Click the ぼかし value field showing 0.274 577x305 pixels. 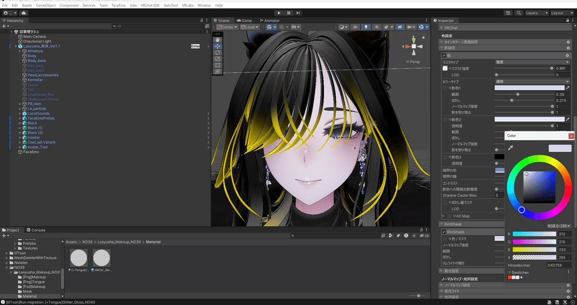coord(563,100)
